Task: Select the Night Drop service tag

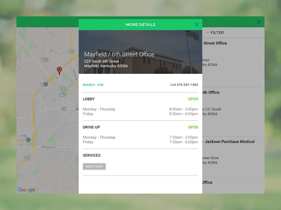Action: coord(94,166)
